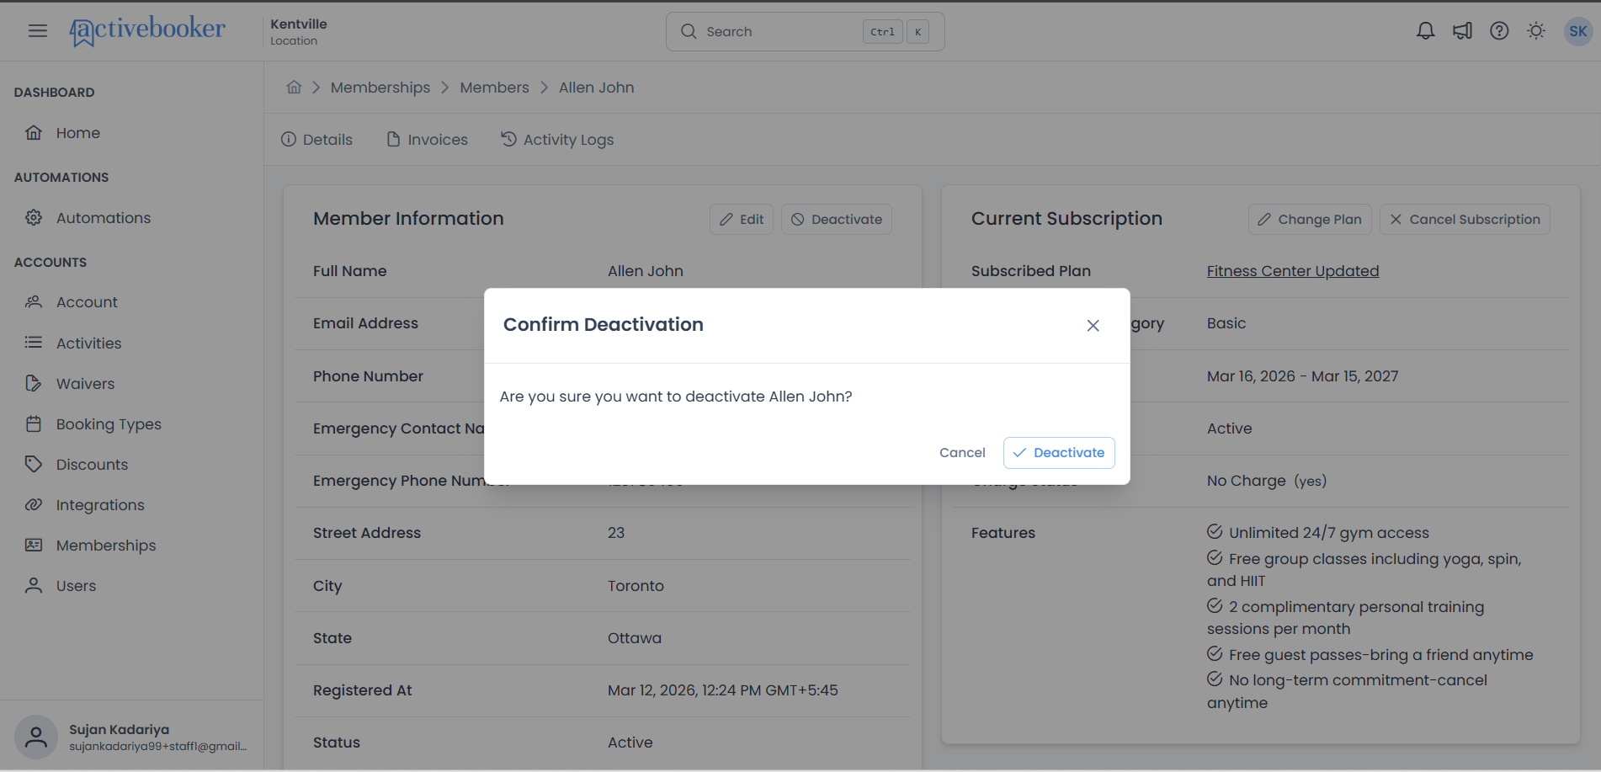Click the breadcrumb home icon
Image resolution: width=1601 pixels, height=772 pixels.
294,88
